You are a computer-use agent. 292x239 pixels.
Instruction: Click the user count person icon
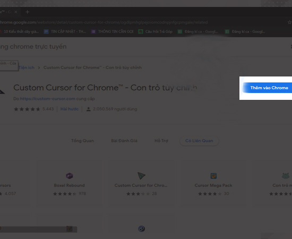(89, 109)
